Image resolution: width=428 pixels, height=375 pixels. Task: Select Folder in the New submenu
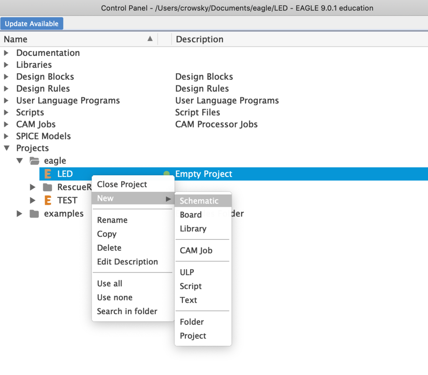tap(203, 322)
